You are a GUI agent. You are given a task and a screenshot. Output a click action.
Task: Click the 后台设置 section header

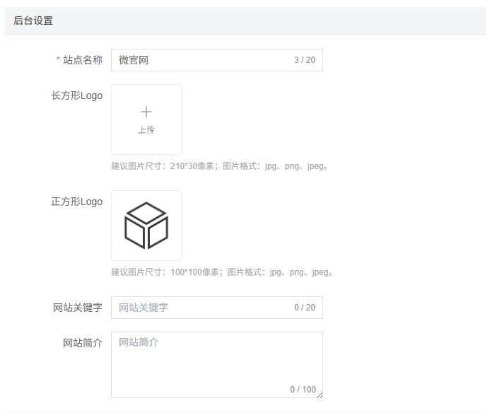(33, 21)
